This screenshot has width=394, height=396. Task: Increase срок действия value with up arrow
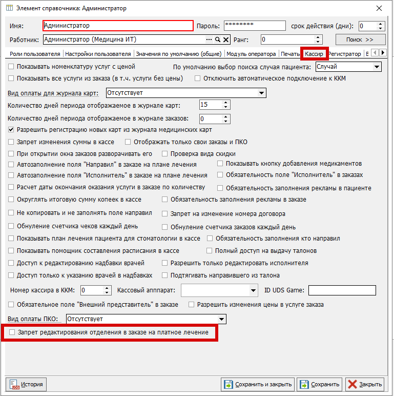pos(380,24)
